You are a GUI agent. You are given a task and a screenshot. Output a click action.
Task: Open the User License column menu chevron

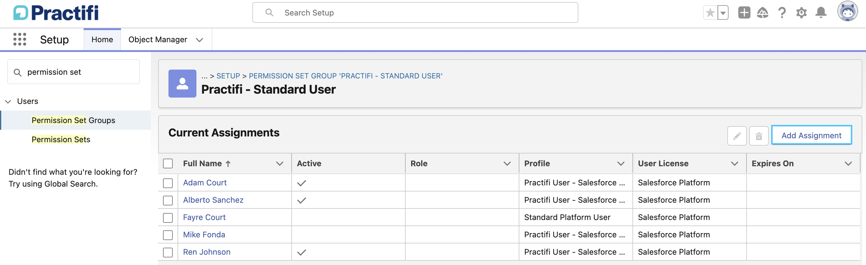[735, 163]
